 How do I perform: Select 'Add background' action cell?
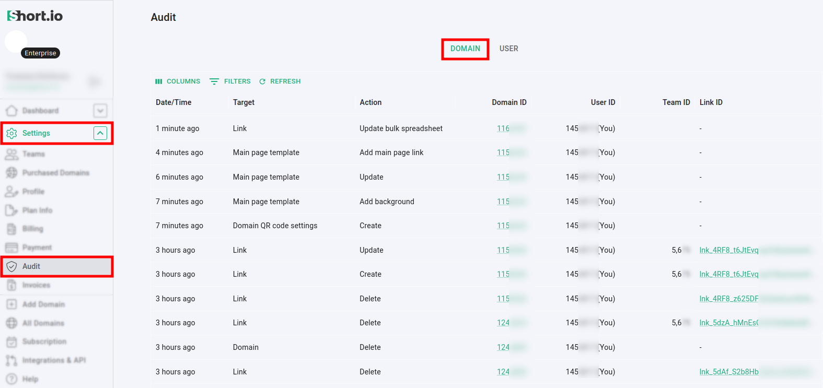point(387,202)
